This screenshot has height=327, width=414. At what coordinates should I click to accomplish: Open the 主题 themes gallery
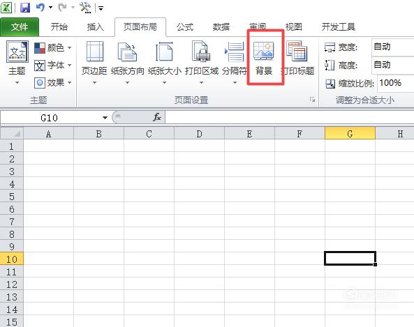pyautogui.click(x=17, y=63)
